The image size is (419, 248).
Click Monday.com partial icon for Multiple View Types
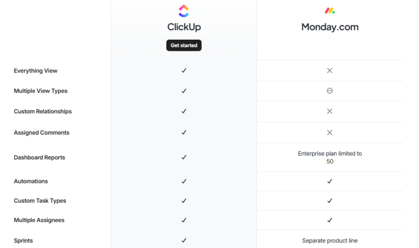coord(330,91)
